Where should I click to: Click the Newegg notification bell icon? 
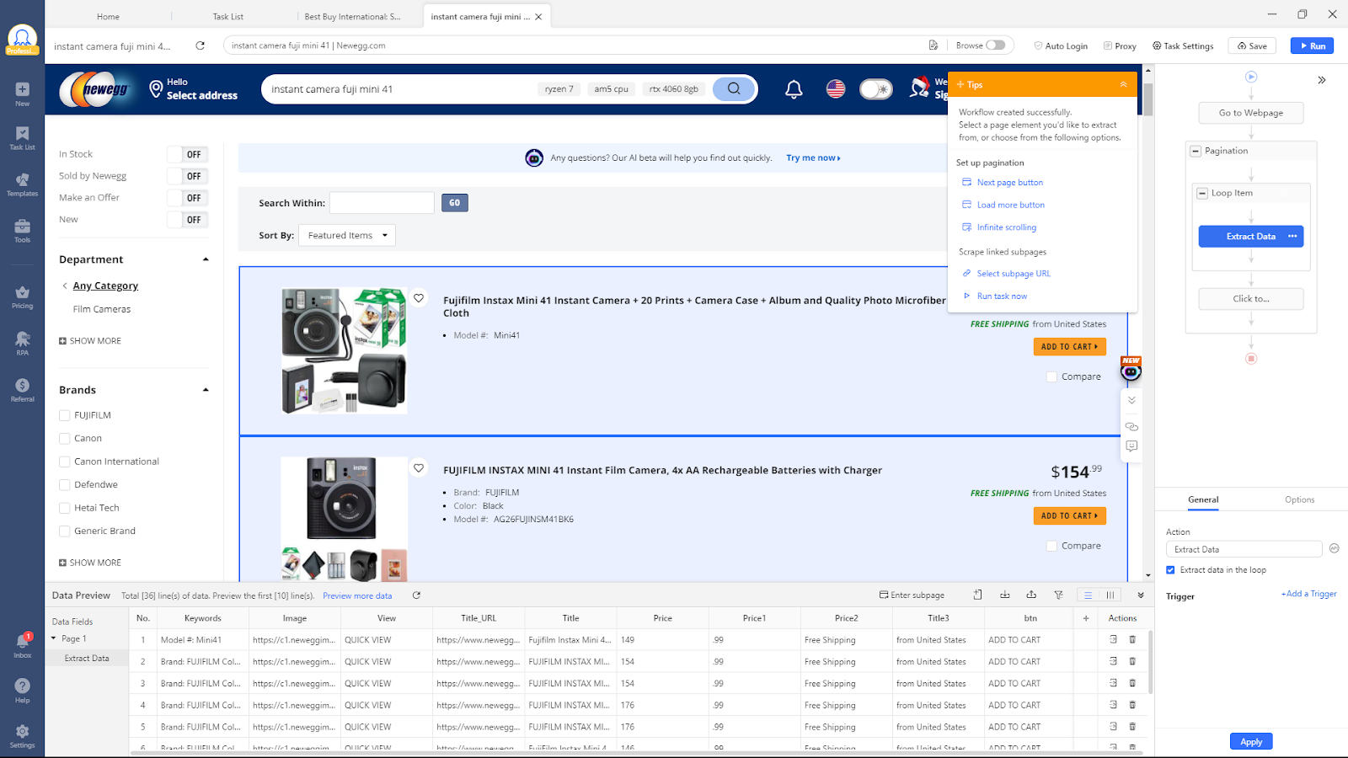click(793, 88)
